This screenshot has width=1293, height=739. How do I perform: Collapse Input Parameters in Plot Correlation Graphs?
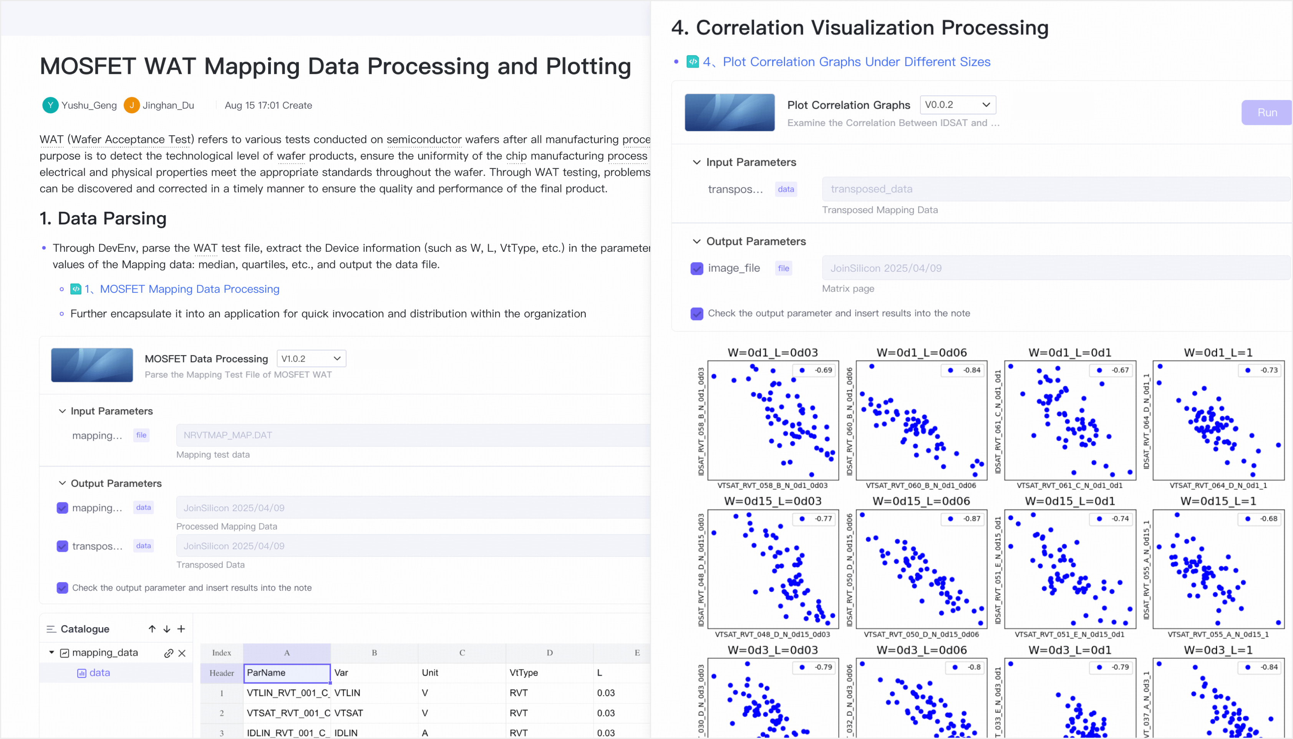tap(696, 162)
